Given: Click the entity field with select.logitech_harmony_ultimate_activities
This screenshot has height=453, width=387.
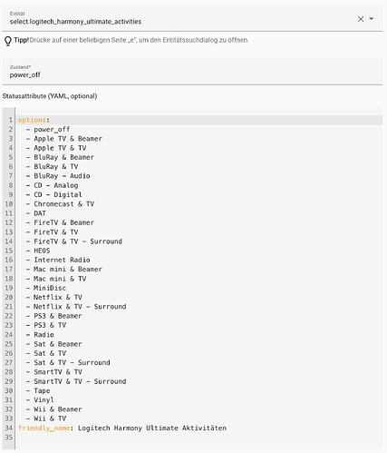Looking at the screenshot, I should point(192,18).
